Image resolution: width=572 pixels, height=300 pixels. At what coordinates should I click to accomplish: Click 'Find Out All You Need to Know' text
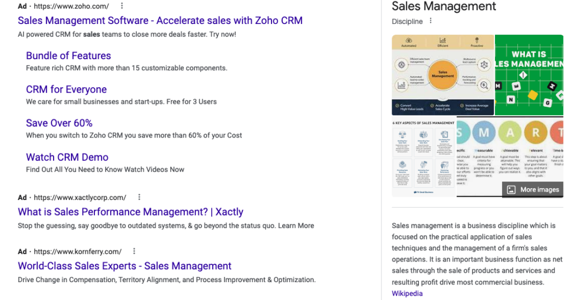105,169
